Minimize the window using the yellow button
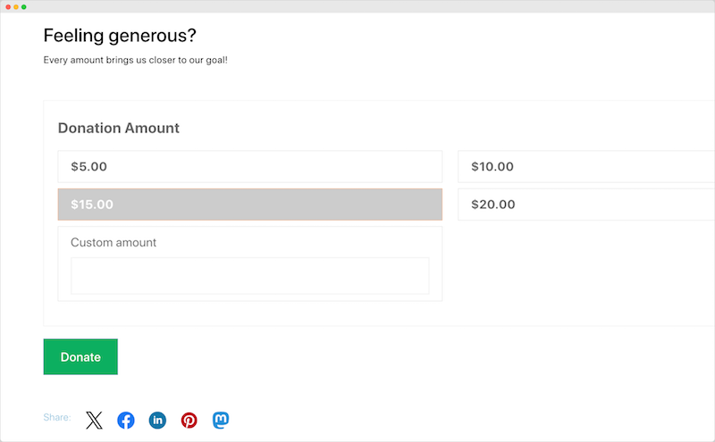This screenshot has width=715, height=442. 16,7
